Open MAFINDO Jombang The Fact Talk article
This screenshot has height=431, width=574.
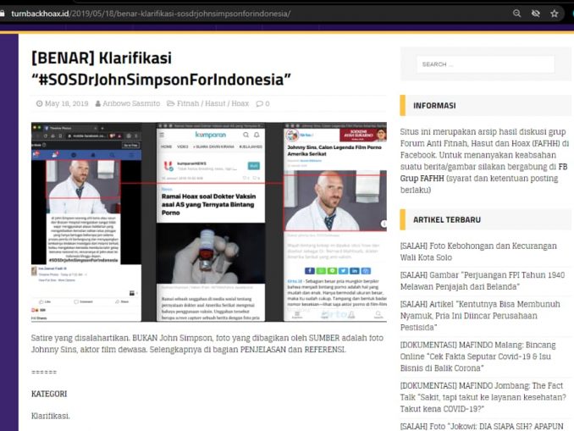point(483,397)
